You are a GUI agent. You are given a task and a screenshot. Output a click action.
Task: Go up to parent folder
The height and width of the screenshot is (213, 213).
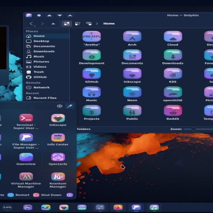pyautogui.click(x=53, y=23)
